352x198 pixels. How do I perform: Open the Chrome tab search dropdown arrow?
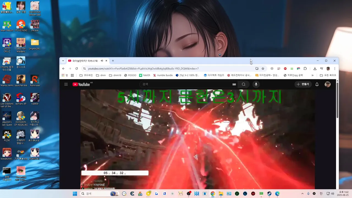click(63, 61)
